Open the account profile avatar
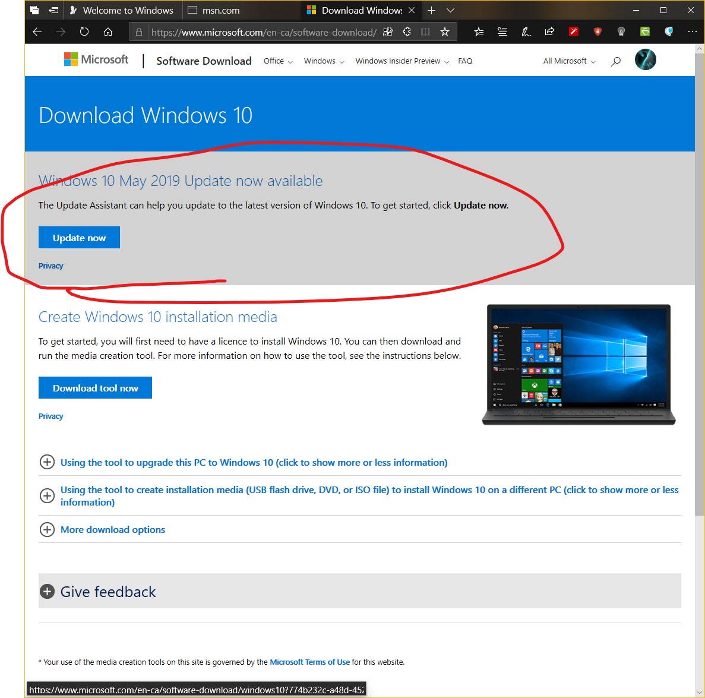This screenshot has width=705, height=698. (645, 59)
